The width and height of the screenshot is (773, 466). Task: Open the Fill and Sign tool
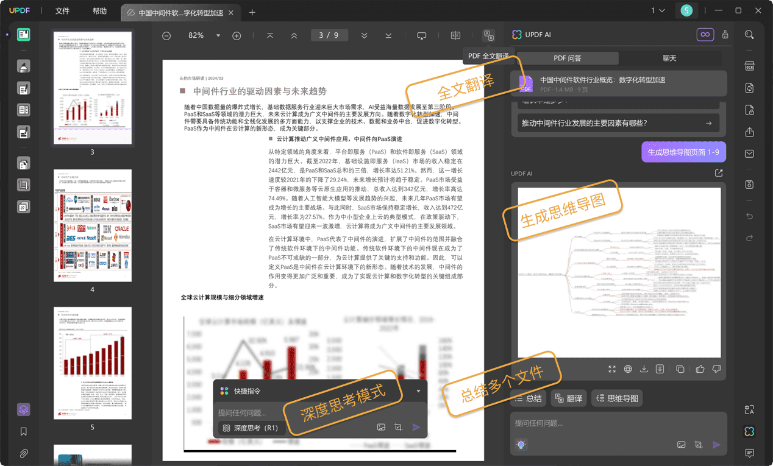click(x=24, y=132)
